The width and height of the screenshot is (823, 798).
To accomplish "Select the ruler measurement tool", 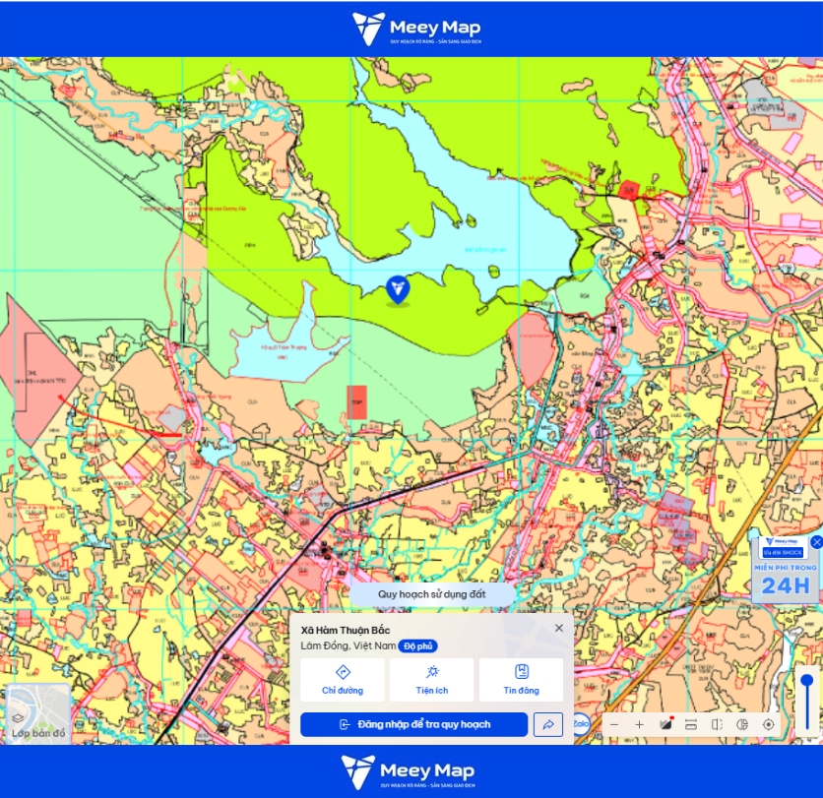I will click(x=691, y=724).
